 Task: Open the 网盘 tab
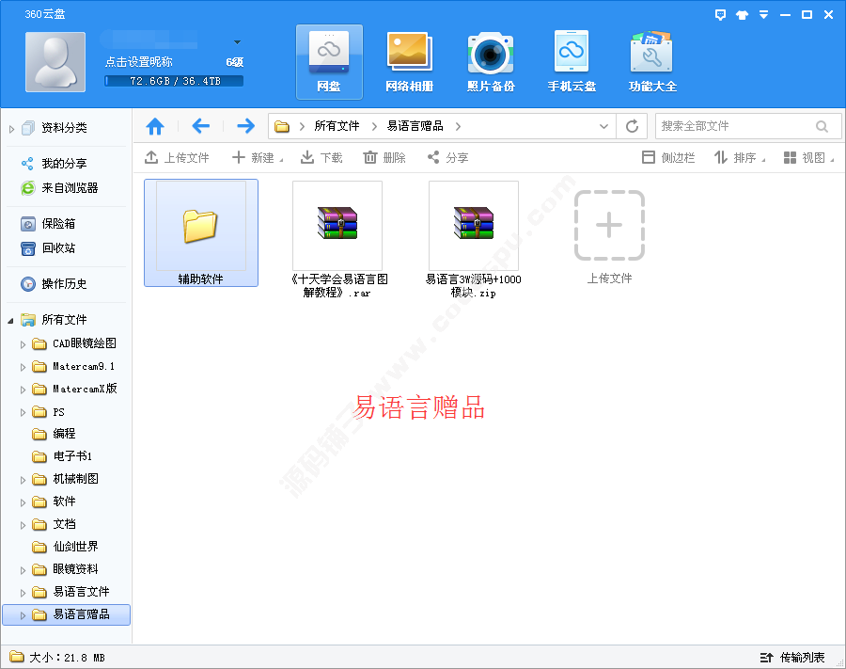pos(329,62)
